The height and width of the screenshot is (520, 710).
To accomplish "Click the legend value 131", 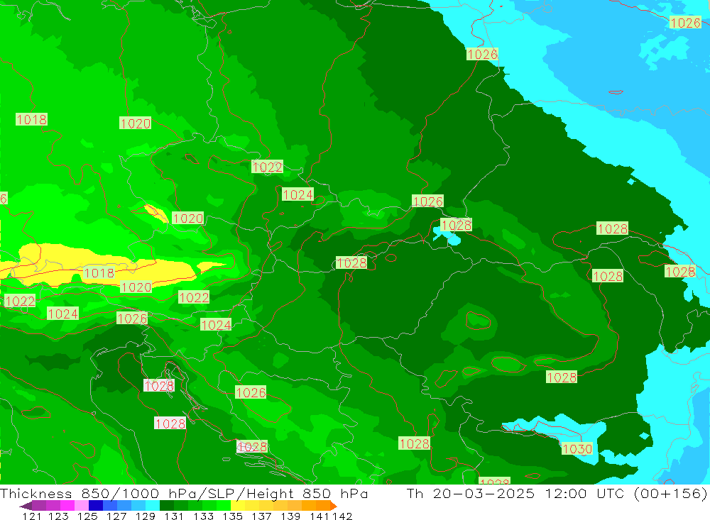I will 173,516.
